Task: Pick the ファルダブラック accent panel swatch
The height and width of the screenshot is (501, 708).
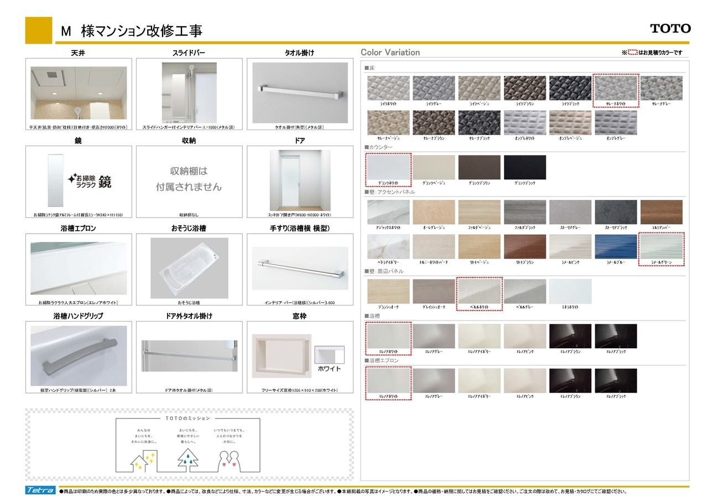Action: (525, 213)
